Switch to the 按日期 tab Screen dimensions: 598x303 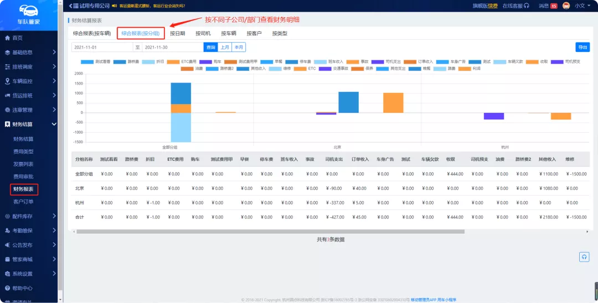pos(177,33)
